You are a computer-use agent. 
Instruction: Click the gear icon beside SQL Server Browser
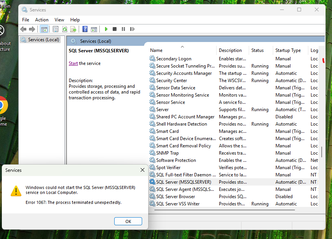pyautogui.click(x=152, y=196)
